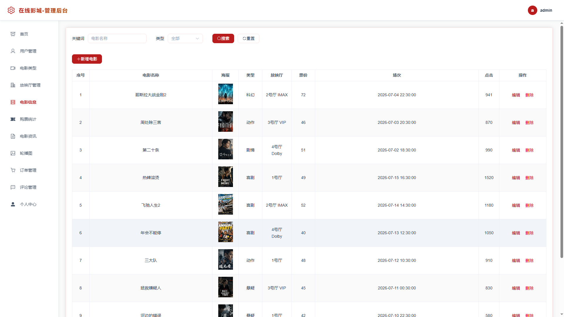Image resolution: width=564 pixels, height=317 pixels.
Task: Click the 评论管理 chat bubble icon
Action: 13,187
